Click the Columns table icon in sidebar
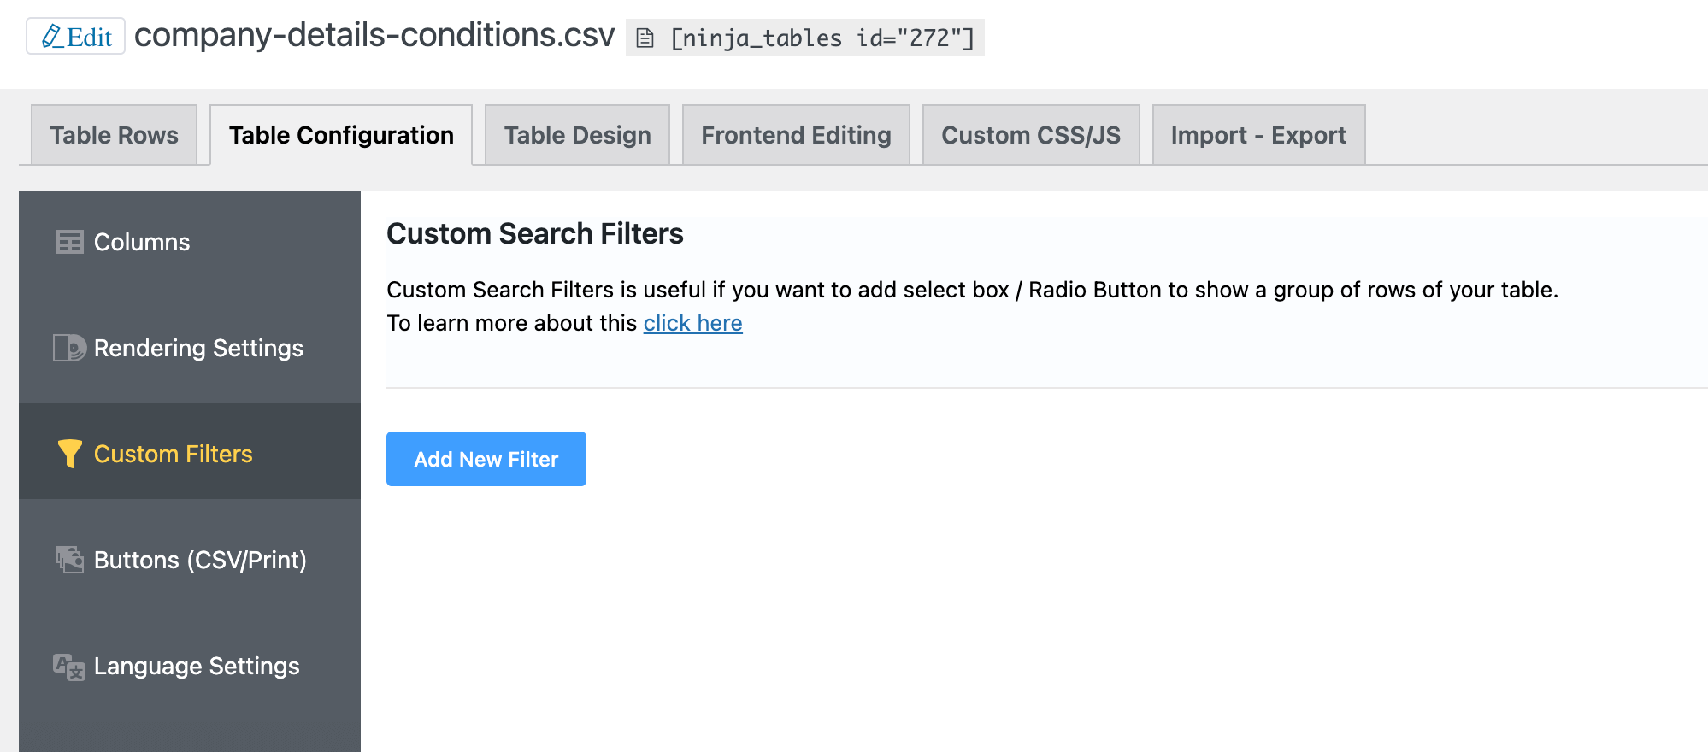The image size is (1708, 752). coord(69,242)
